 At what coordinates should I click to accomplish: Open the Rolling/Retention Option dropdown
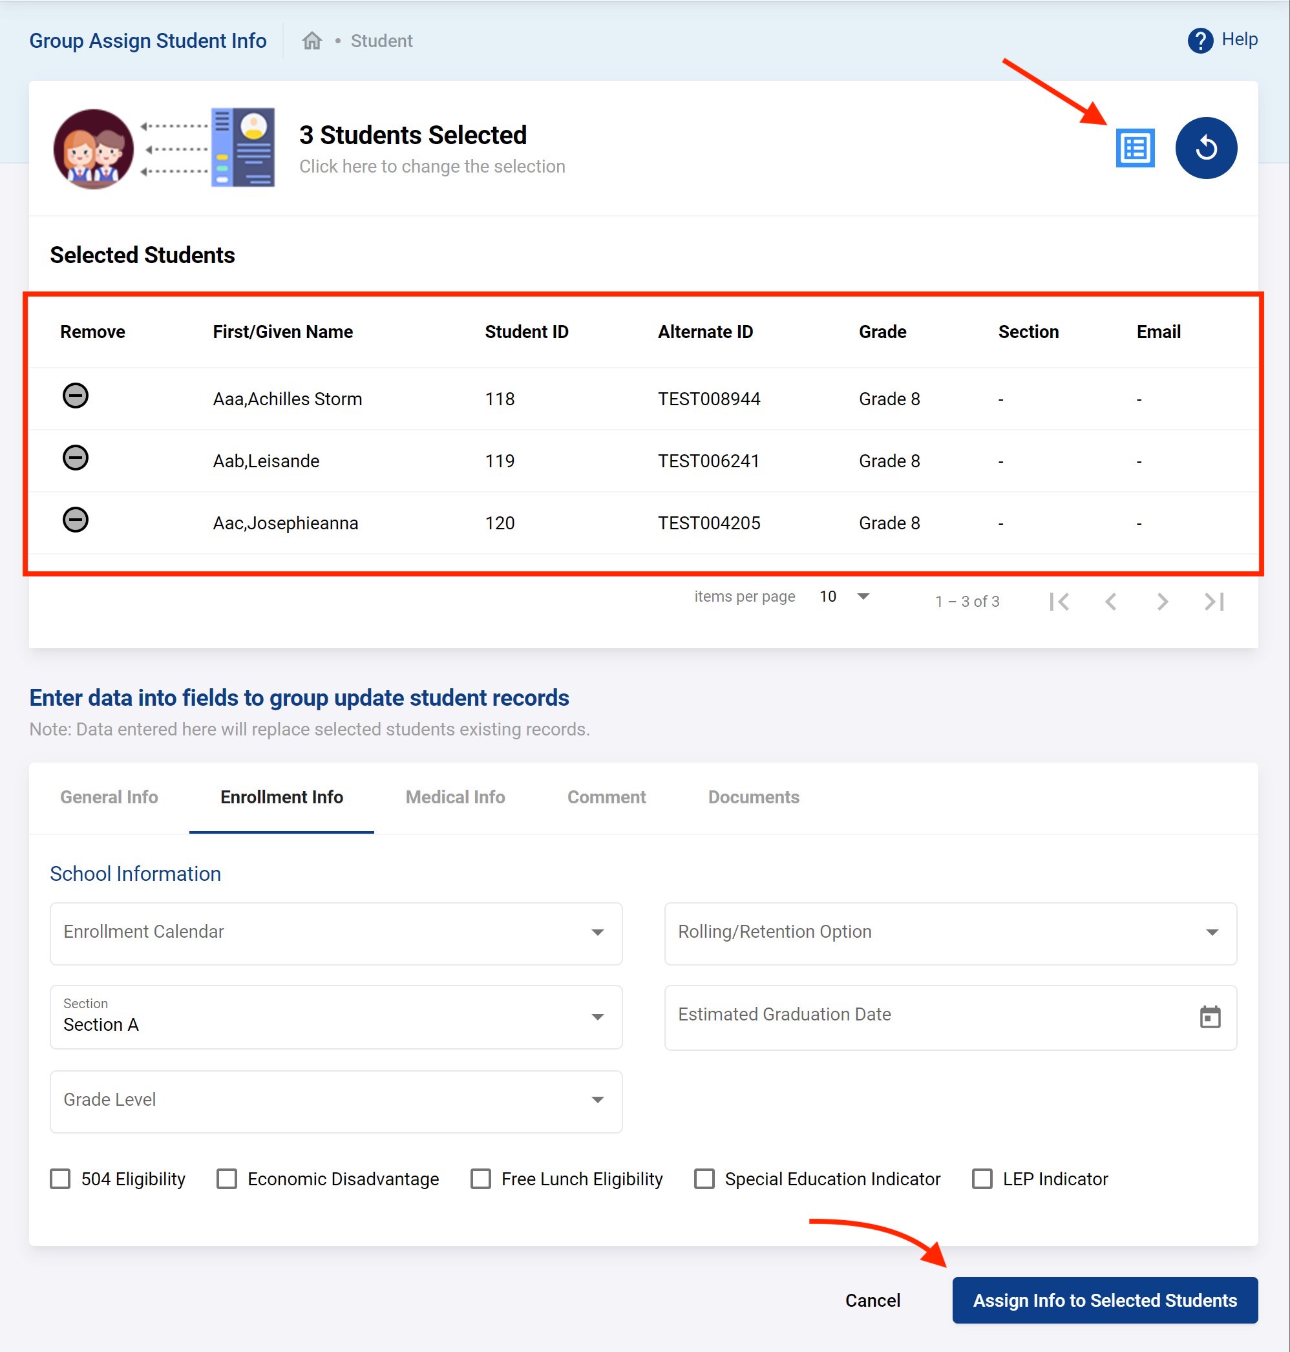[x=949, y=933]
